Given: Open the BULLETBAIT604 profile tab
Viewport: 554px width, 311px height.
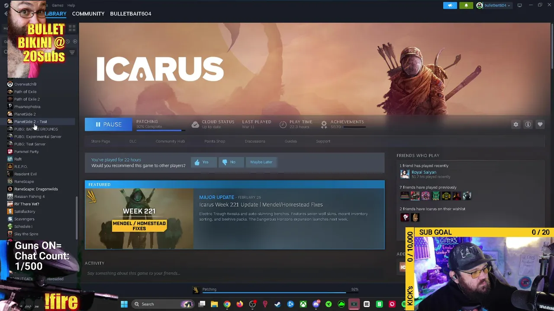Looking at the screenshot, I should [x=131, y=13].
